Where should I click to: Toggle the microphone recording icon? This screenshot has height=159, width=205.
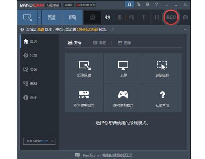[x=119, y=17]
